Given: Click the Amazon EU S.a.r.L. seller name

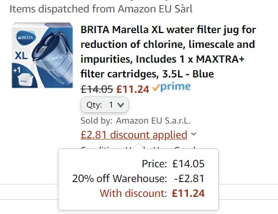Looking at the screenshot, I should pos(153,121).
